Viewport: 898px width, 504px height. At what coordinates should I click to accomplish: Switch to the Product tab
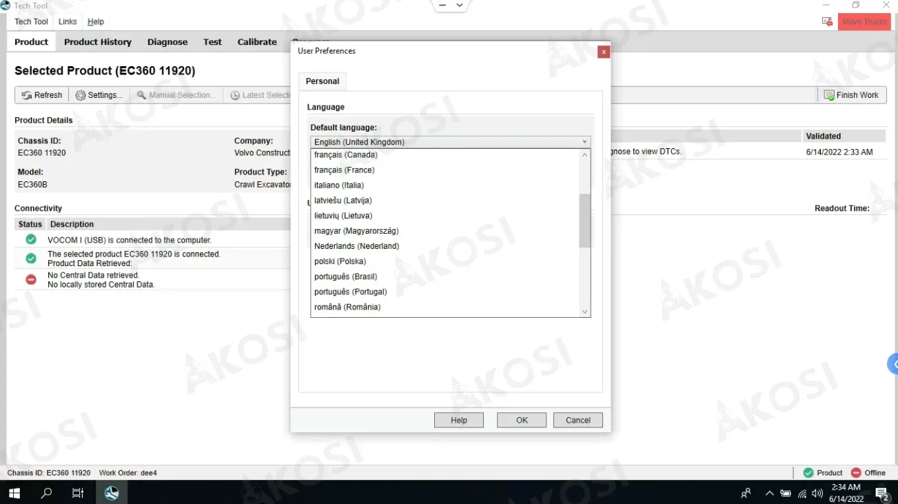coord(32,42)
